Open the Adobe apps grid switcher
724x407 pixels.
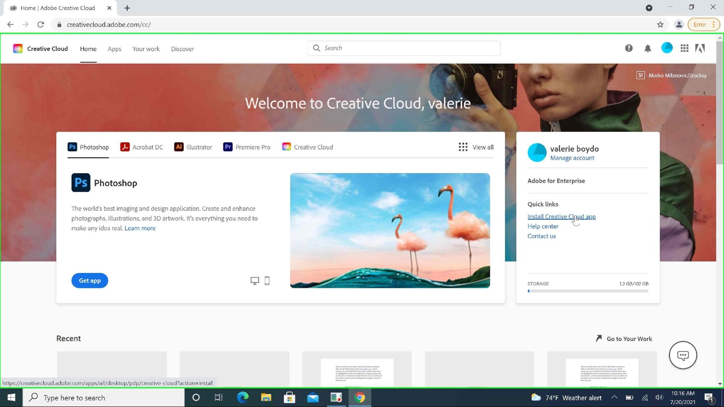coord(684,48)
